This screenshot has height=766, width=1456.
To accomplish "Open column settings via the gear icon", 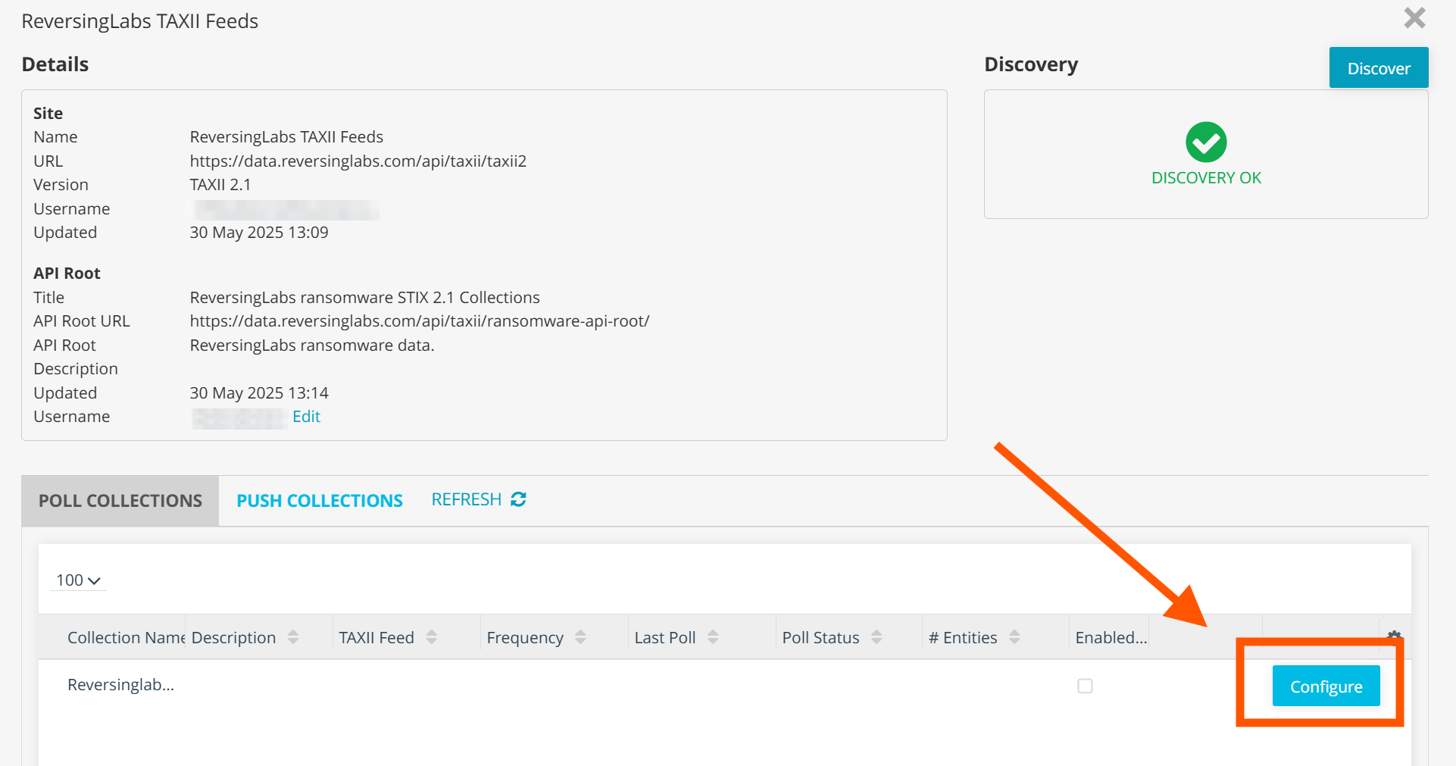I will pyautogui.click(x=1395, y=635).
